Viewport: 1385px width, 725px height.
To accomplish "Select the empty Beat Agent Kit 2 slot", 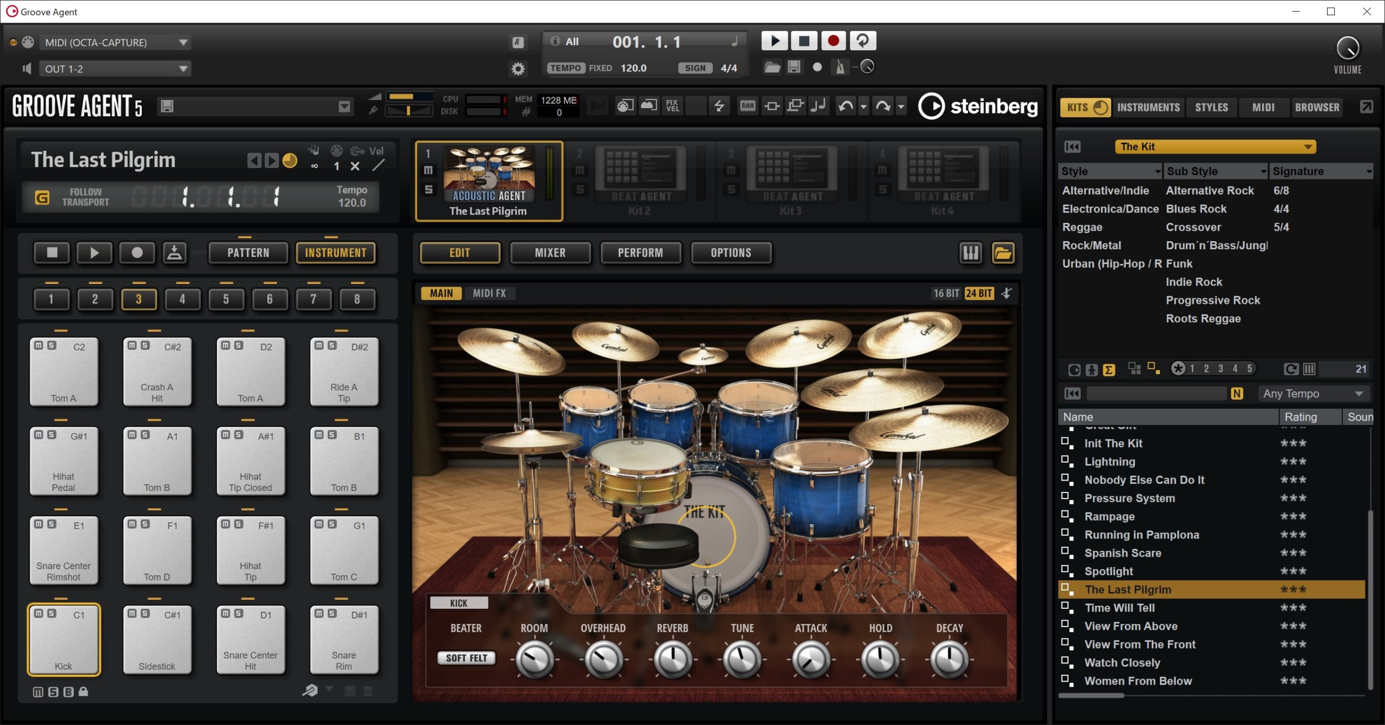I will 639,181.
